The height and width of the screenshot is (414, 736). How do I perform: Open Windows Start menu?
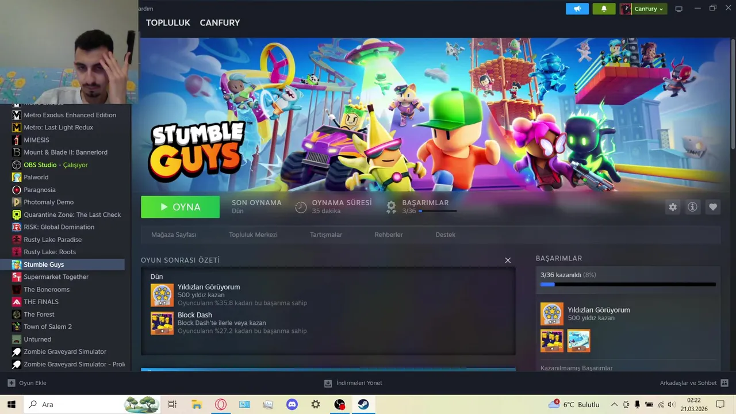click(11, 404)
